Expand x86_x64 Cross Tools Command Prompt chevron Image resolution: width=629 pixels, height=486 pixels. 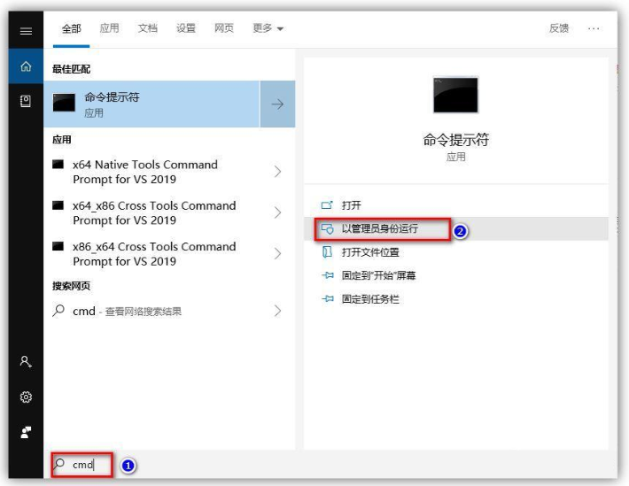click(x=277, y=253)
